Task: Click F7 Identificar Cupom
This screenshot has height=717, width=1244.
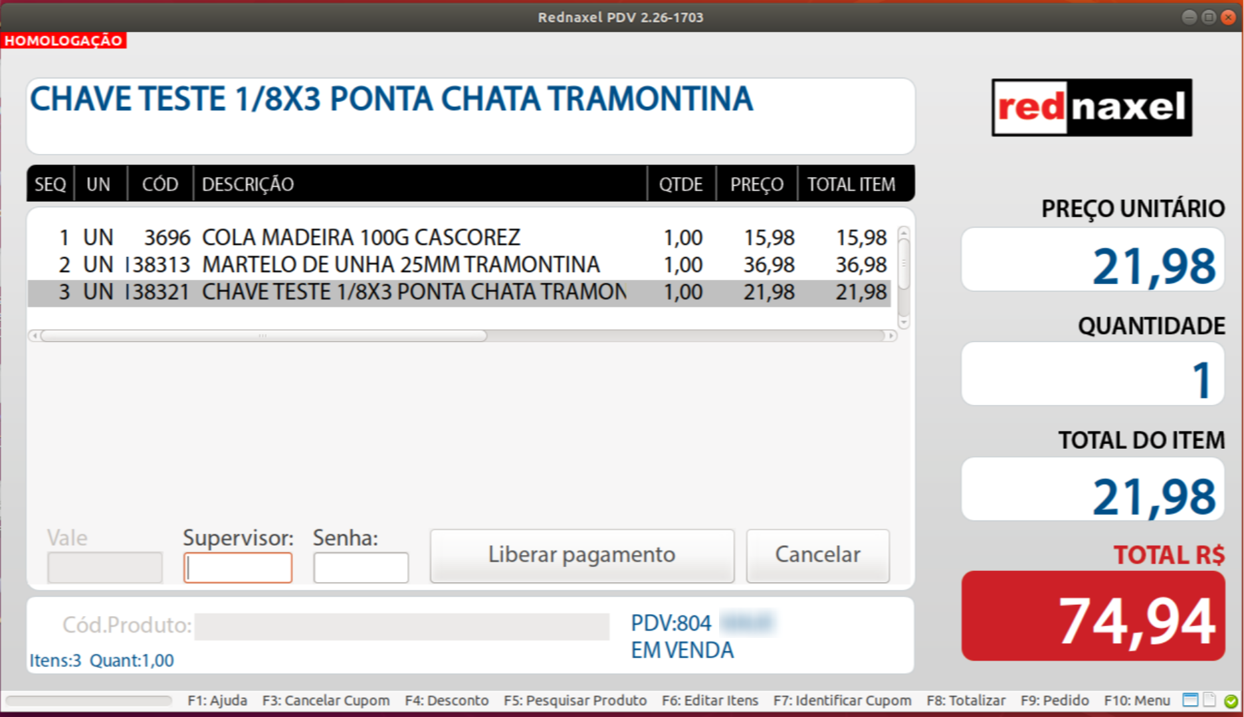Action: pyautogui.click(x=842, y=700)
